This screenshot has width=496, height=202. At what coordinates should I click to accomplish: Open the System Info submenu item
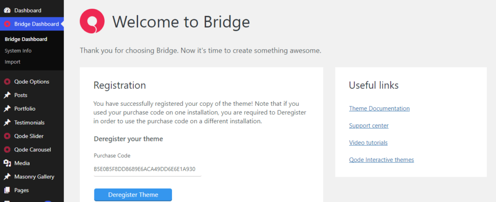(x=18, y=51)
